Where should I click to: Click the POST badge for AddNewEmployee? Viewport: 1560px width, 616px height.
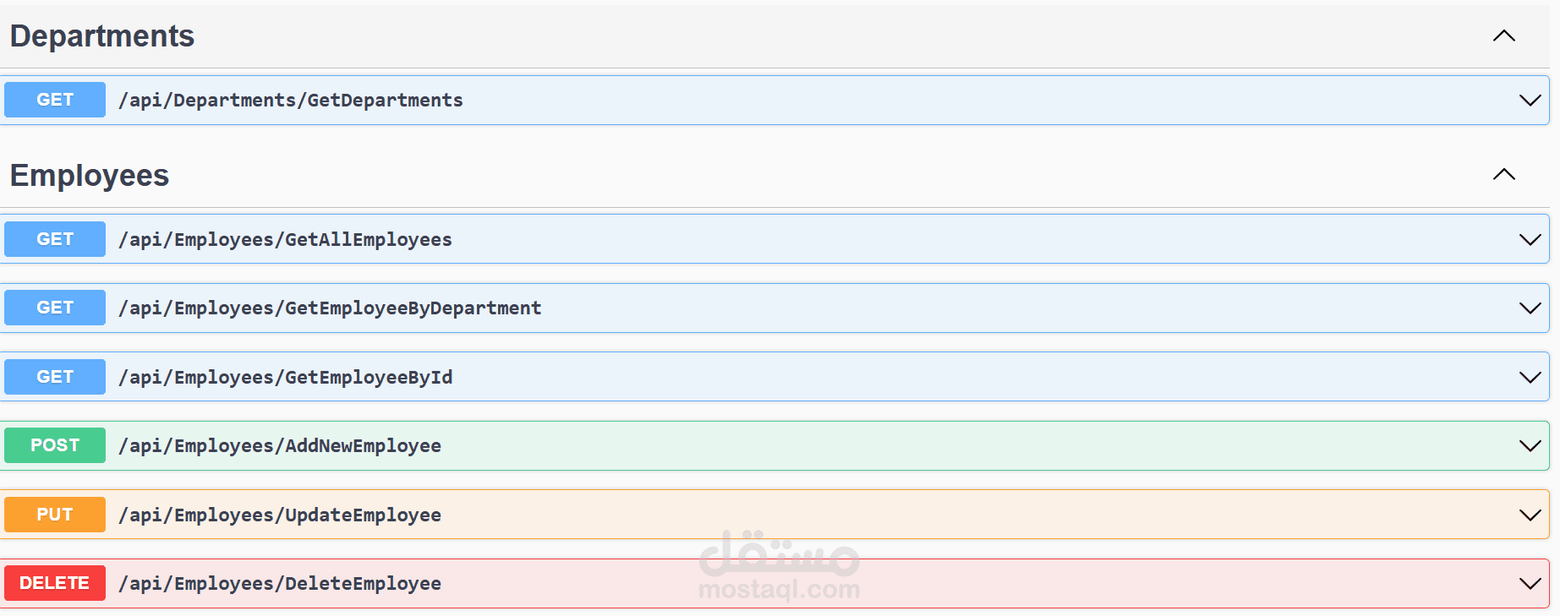(55, 445)
